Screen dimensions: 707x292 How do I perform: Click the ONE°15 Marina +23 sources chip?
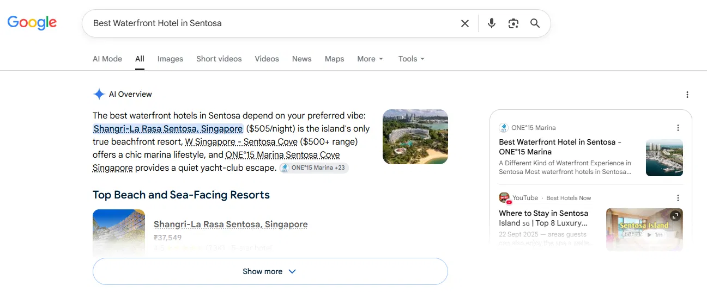314,168
